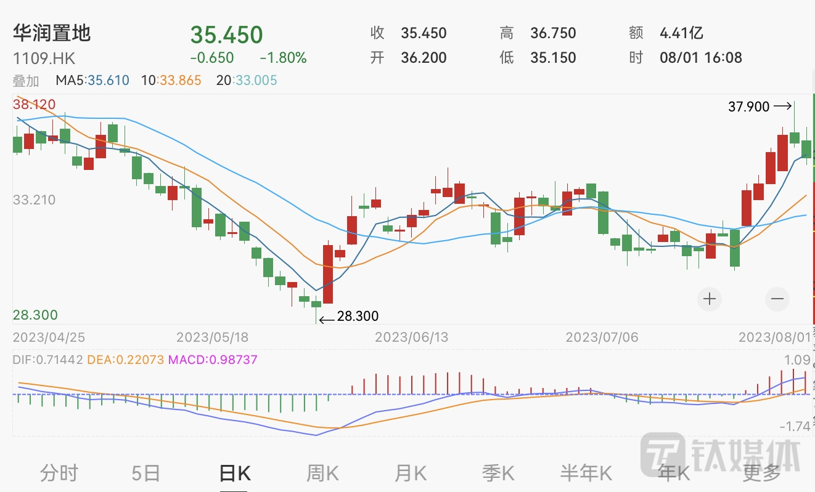Click the 2023/06/13 date axis label
Viewport: 815px width, 492px height.
click(412, 337)
